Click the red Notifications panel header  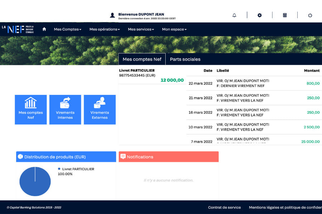[169, 157]
